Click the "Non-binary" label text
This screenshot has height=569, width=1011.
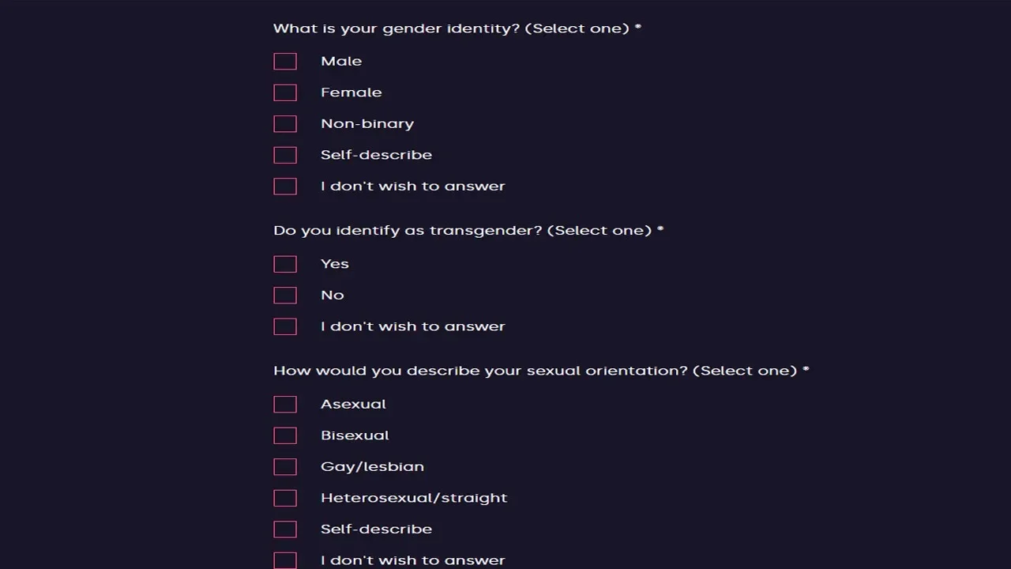pyautogui.click(x=367, y=124)
